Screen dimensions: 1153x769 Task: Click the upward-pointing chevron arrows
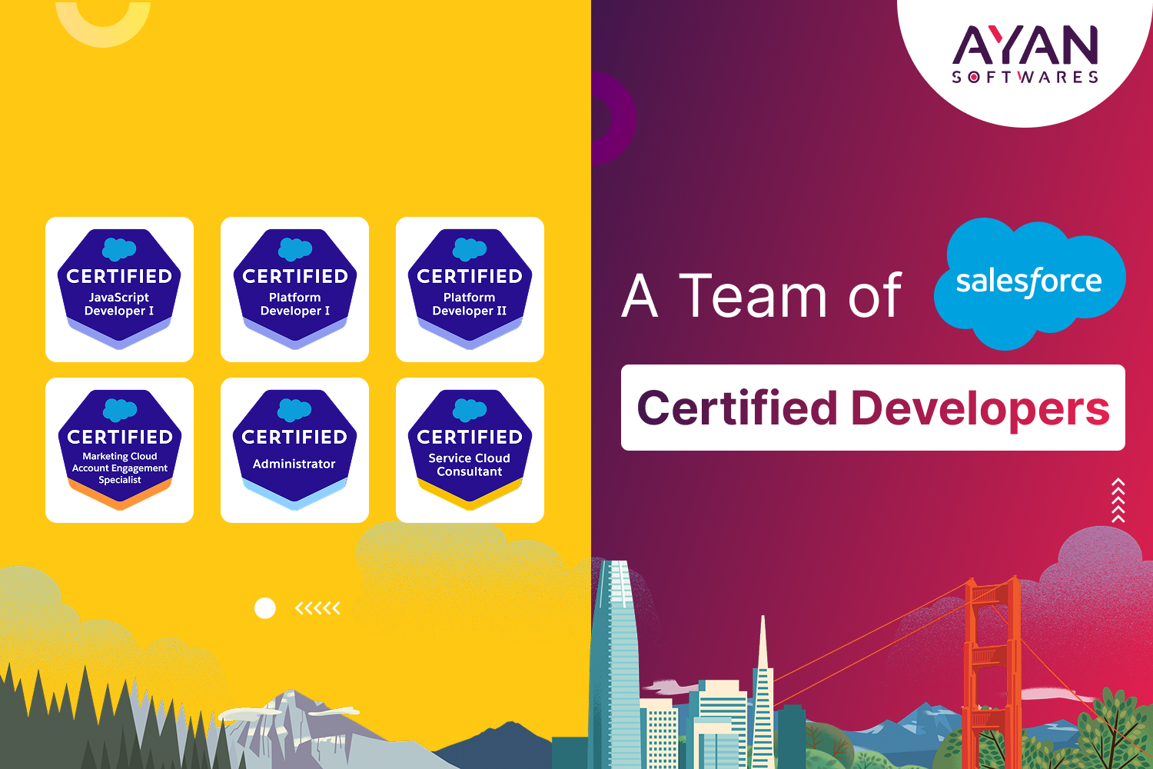[1118, 500]
